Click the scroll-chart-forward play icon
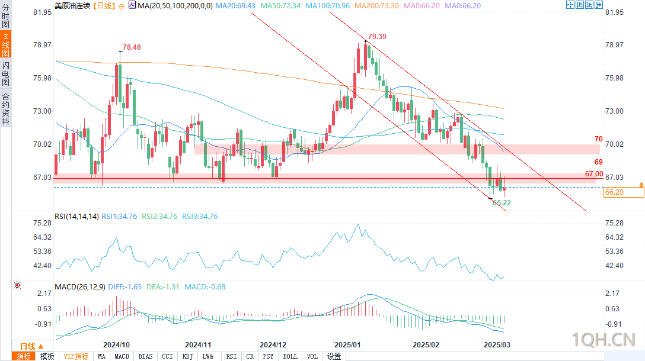The height and width of the screenshot is (361, 645). pyautogui.click(x=589, y=5)
